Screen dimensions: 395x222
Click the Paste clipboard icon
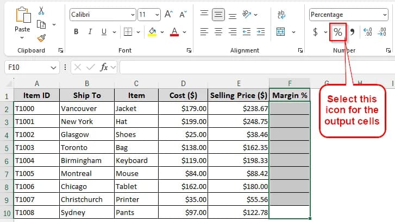click(23, 15)
